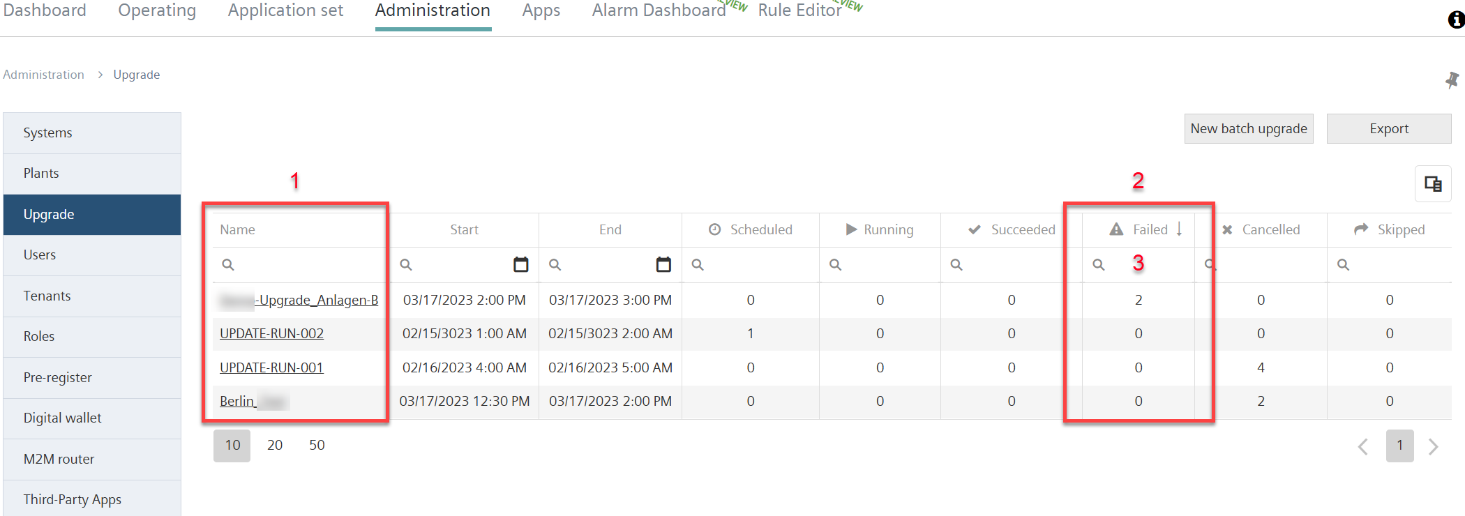Sort by the Skipped column header
Viewport: 1465px width, 516px height.
pos(1389,229)
